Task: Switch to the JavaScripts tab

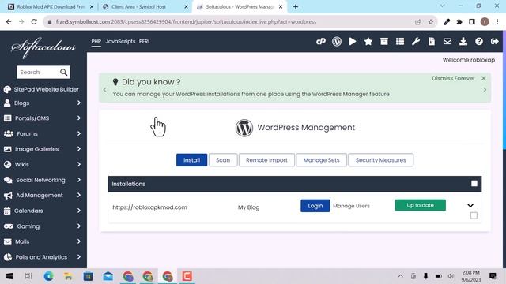Action: point(120,41)
